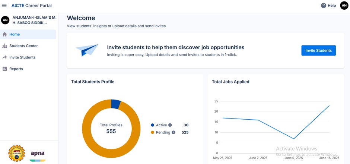
Task: Click the blue Active legend dot
Action: coord(152,125)
